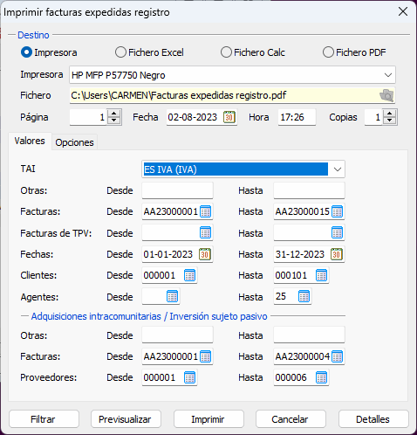Screen dimensions: 417x435
Task: Open lookup icon for Proveedores Desde 000001
Action: click(190, 377)
